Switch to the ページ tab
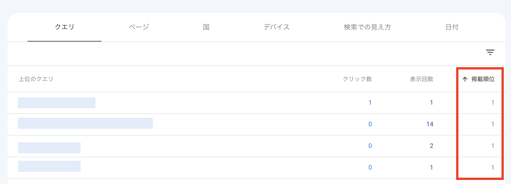The height and width of the screenshot is (184, 511). (139, 27)
